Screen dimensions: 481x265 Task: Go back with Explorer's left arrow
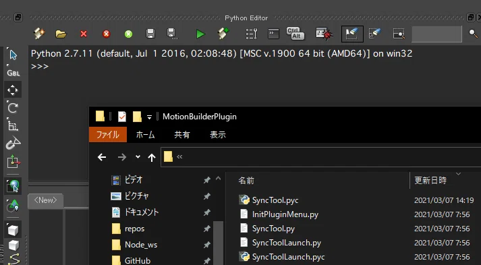[x=102, y=157]
